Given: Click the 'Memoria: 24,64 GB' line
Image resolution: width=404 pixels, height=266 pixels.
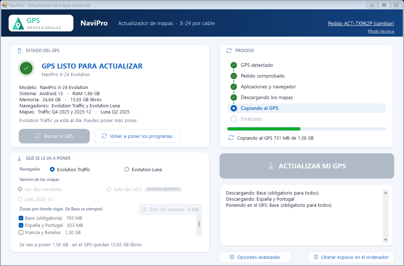Looking at the screenshot, I should [x=60, y=100].
